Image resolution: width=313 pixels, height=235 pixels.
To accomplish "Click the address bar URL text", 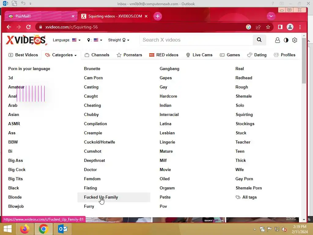I will 72,27.
